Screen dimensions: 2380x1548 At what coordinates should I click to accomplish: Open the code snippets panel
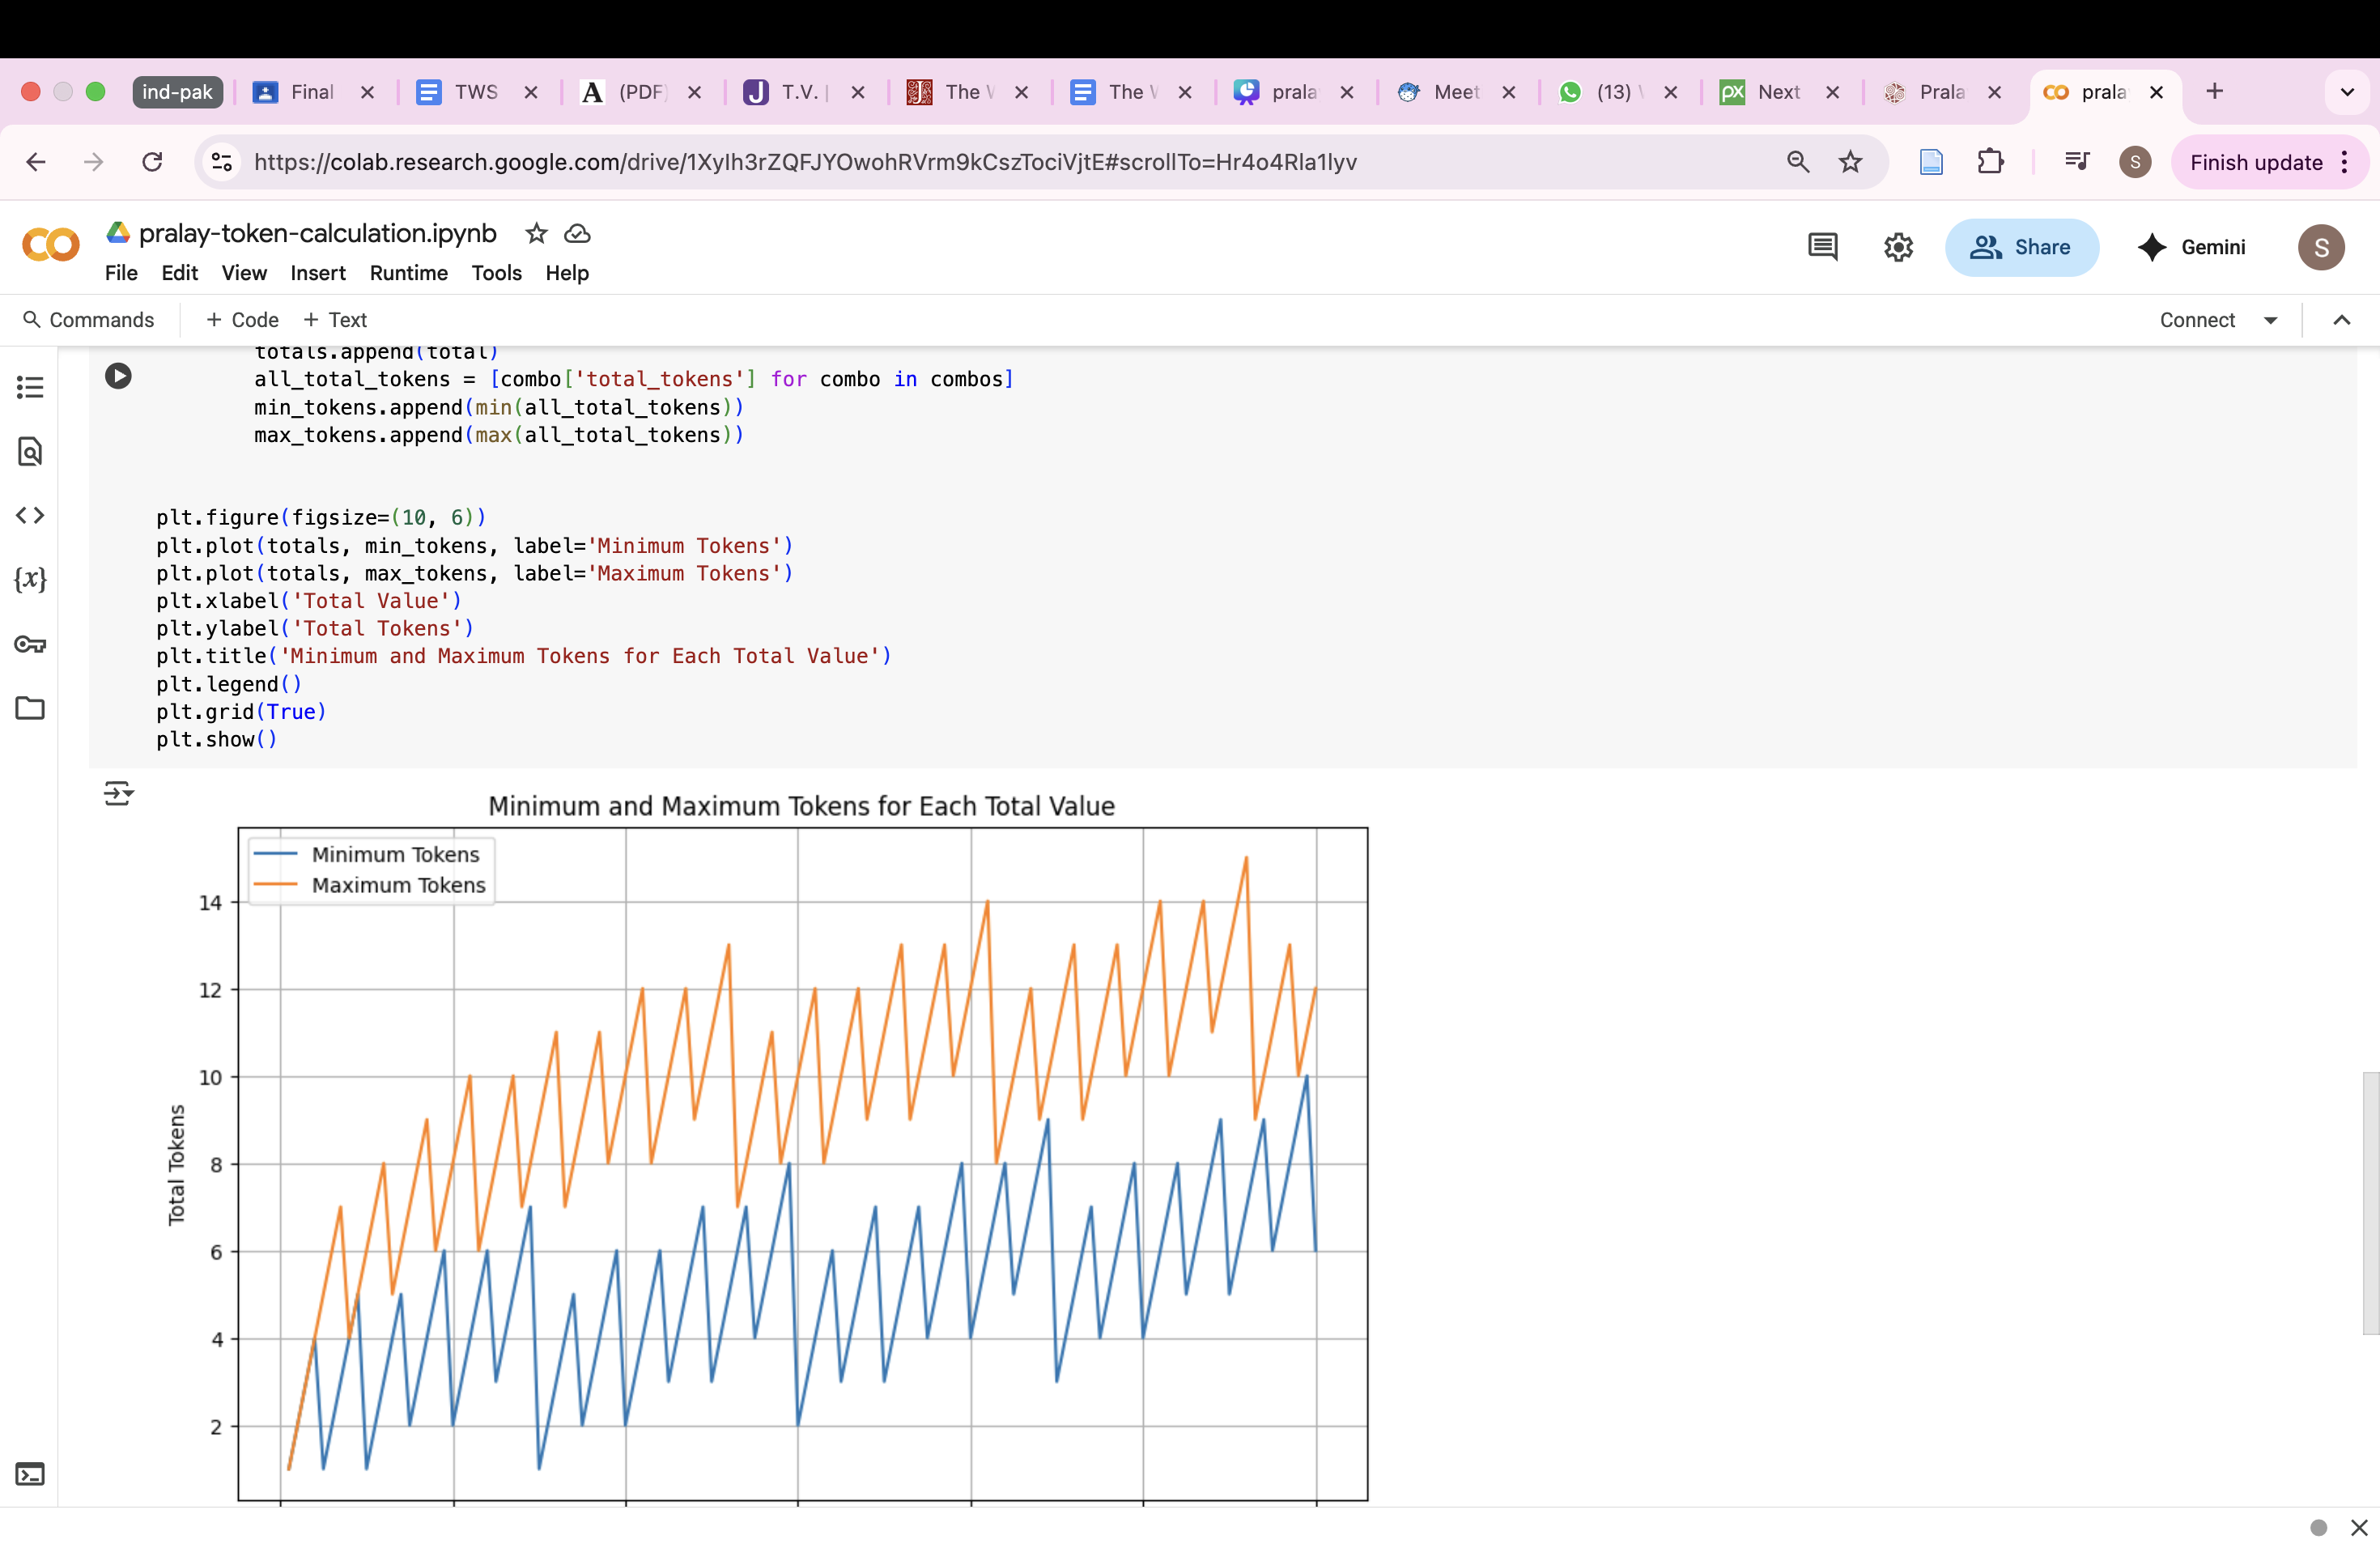pos(30,516)
